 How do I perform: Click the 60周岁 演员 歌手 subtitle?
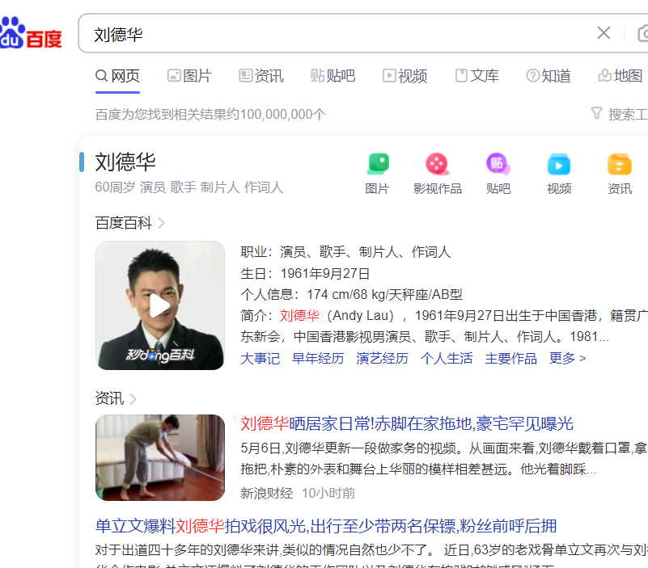(x=188, y=187)
